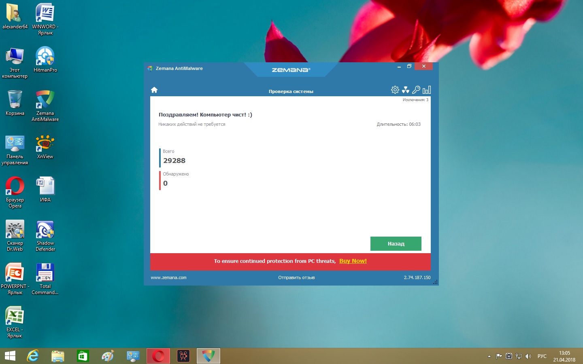The image size is (583, 364).
Task: Select the Total Commander desktop icon
Action: pyautogui.click(x=45, y=279)
